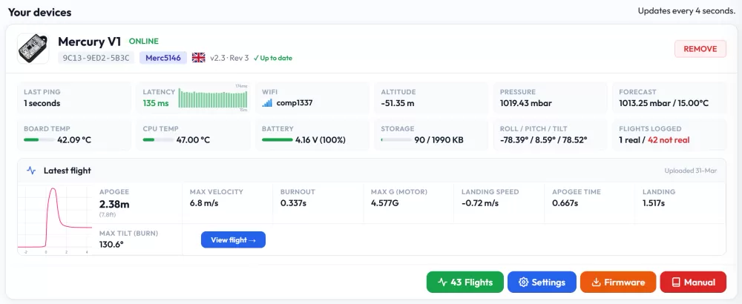Open the Firmware update page
Viewport: 742px width, 304px height.
click(618, 282)
